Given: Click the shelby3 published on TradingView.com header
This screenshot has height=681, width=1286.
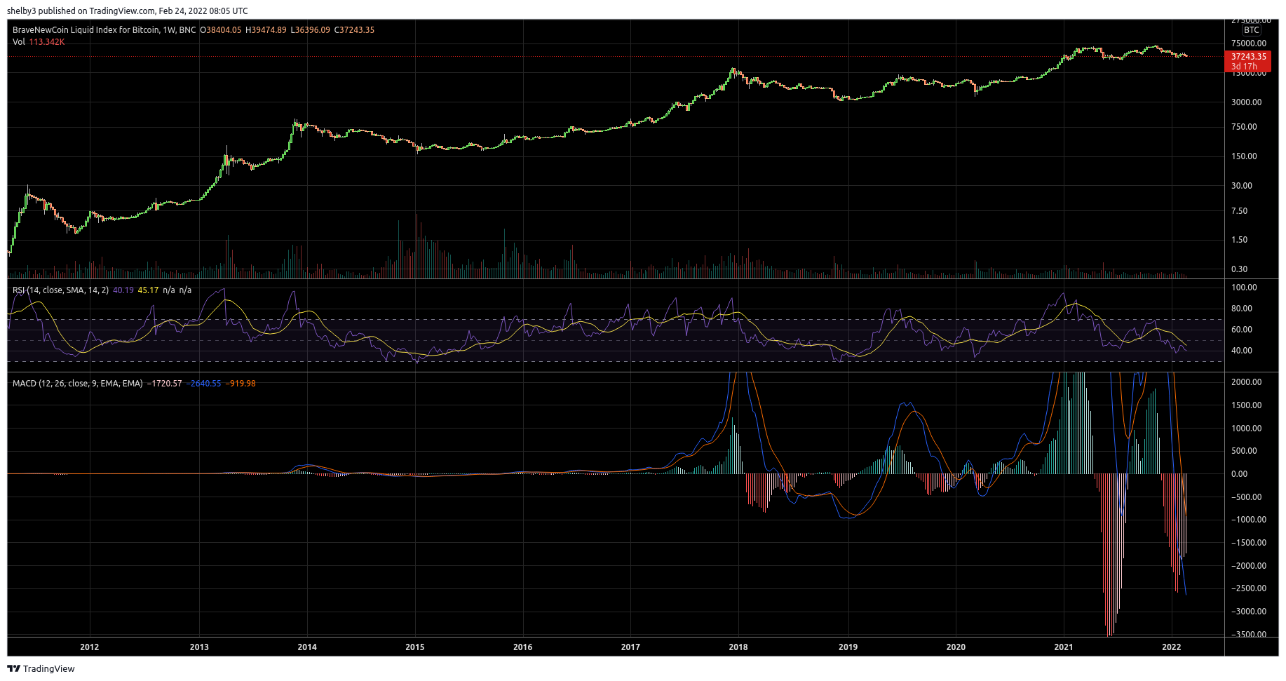Looking at the screenshot, I should click(127, 11).
